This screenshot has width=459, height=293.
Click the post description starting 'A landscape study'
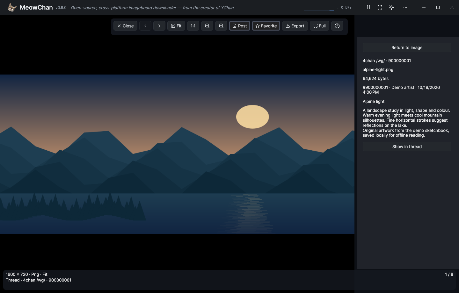(406, 123)
